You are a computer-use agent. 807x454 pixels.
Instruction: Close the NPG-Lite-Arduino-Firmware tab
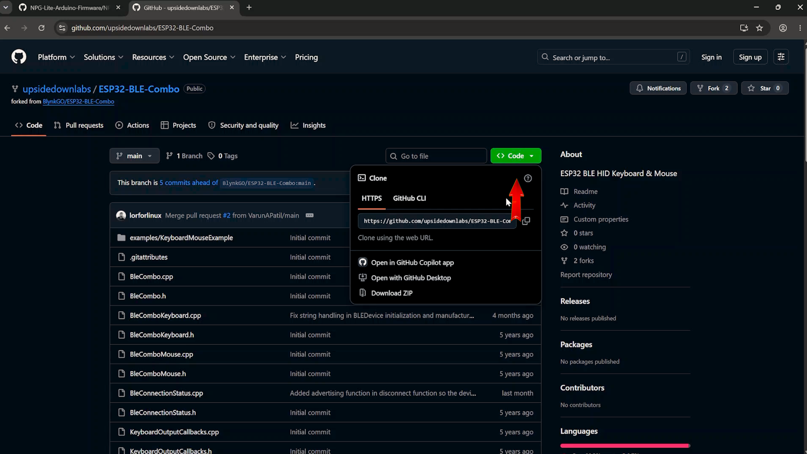tap(118, 7)
